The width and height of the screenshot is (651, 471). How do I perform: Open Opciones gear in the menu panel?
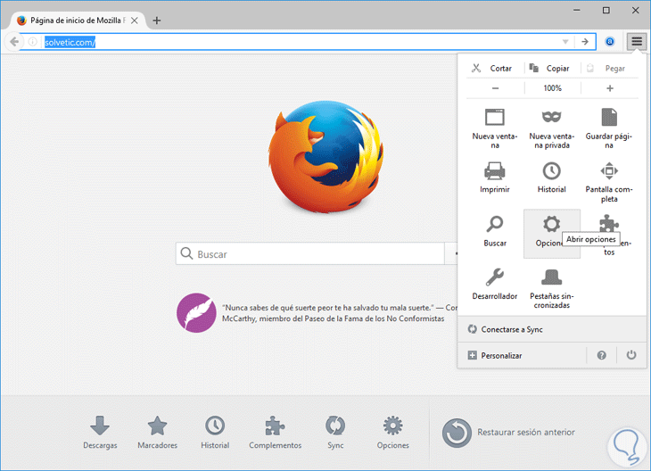pyautogui.click(x=552, y=234)
